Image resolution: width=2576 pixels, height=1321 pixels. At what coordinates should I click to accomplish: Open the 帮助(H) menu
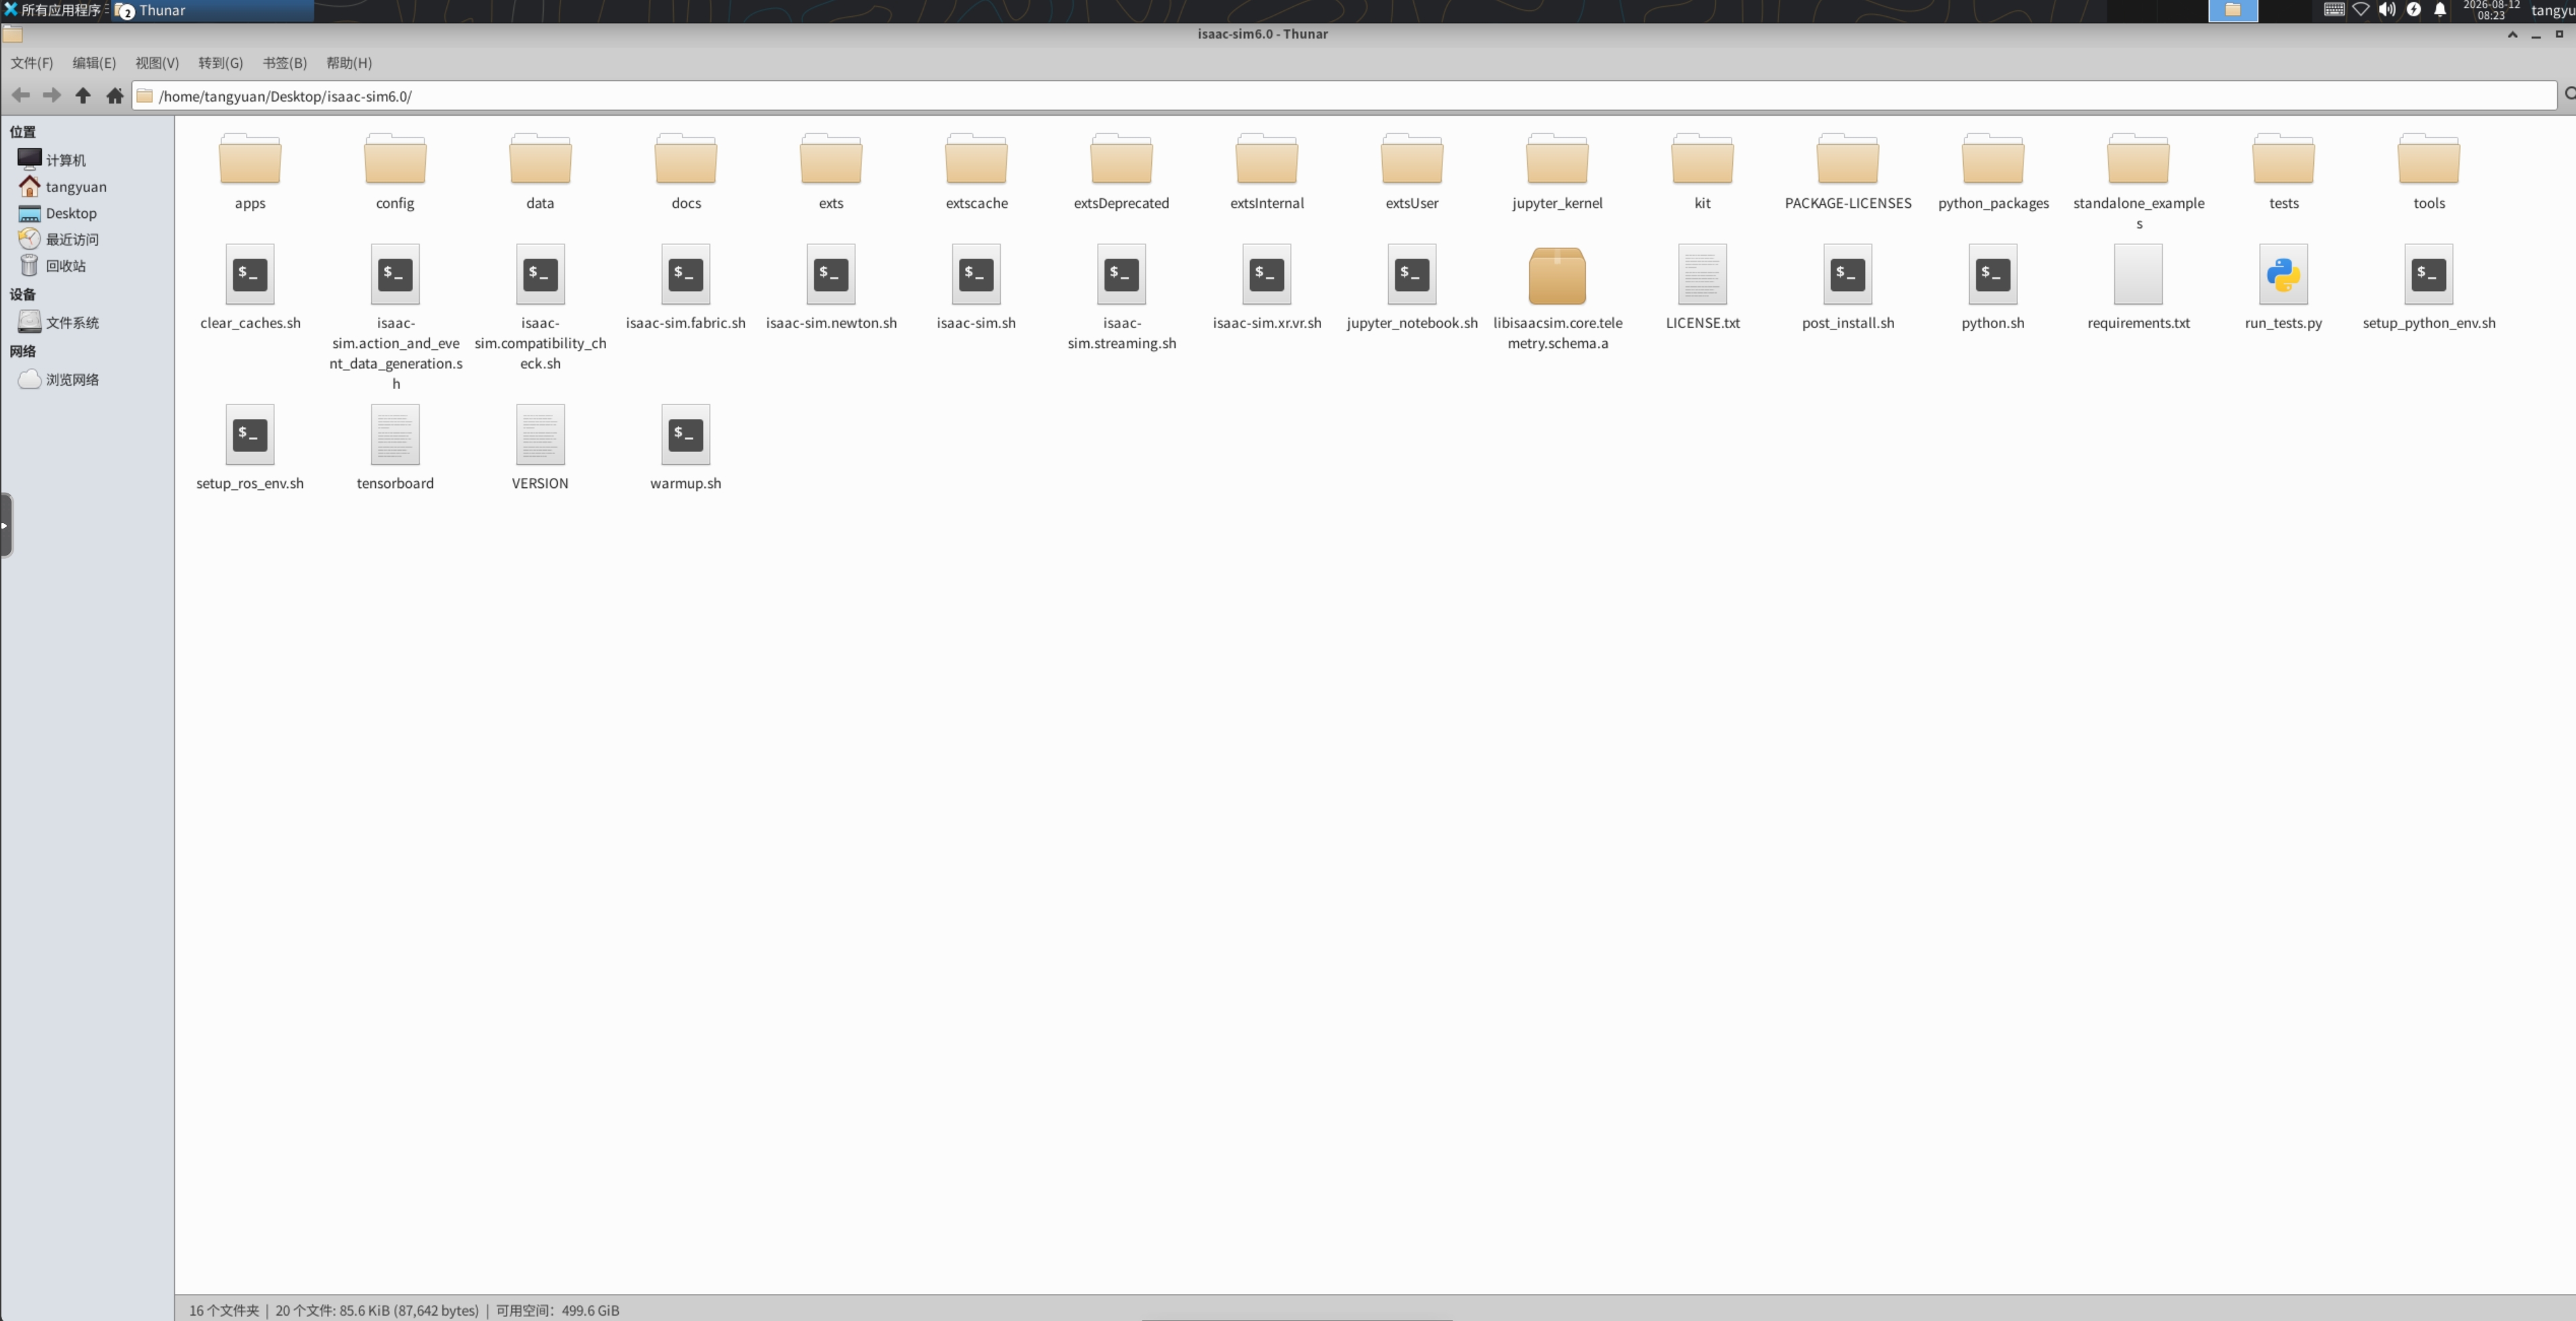349,63
